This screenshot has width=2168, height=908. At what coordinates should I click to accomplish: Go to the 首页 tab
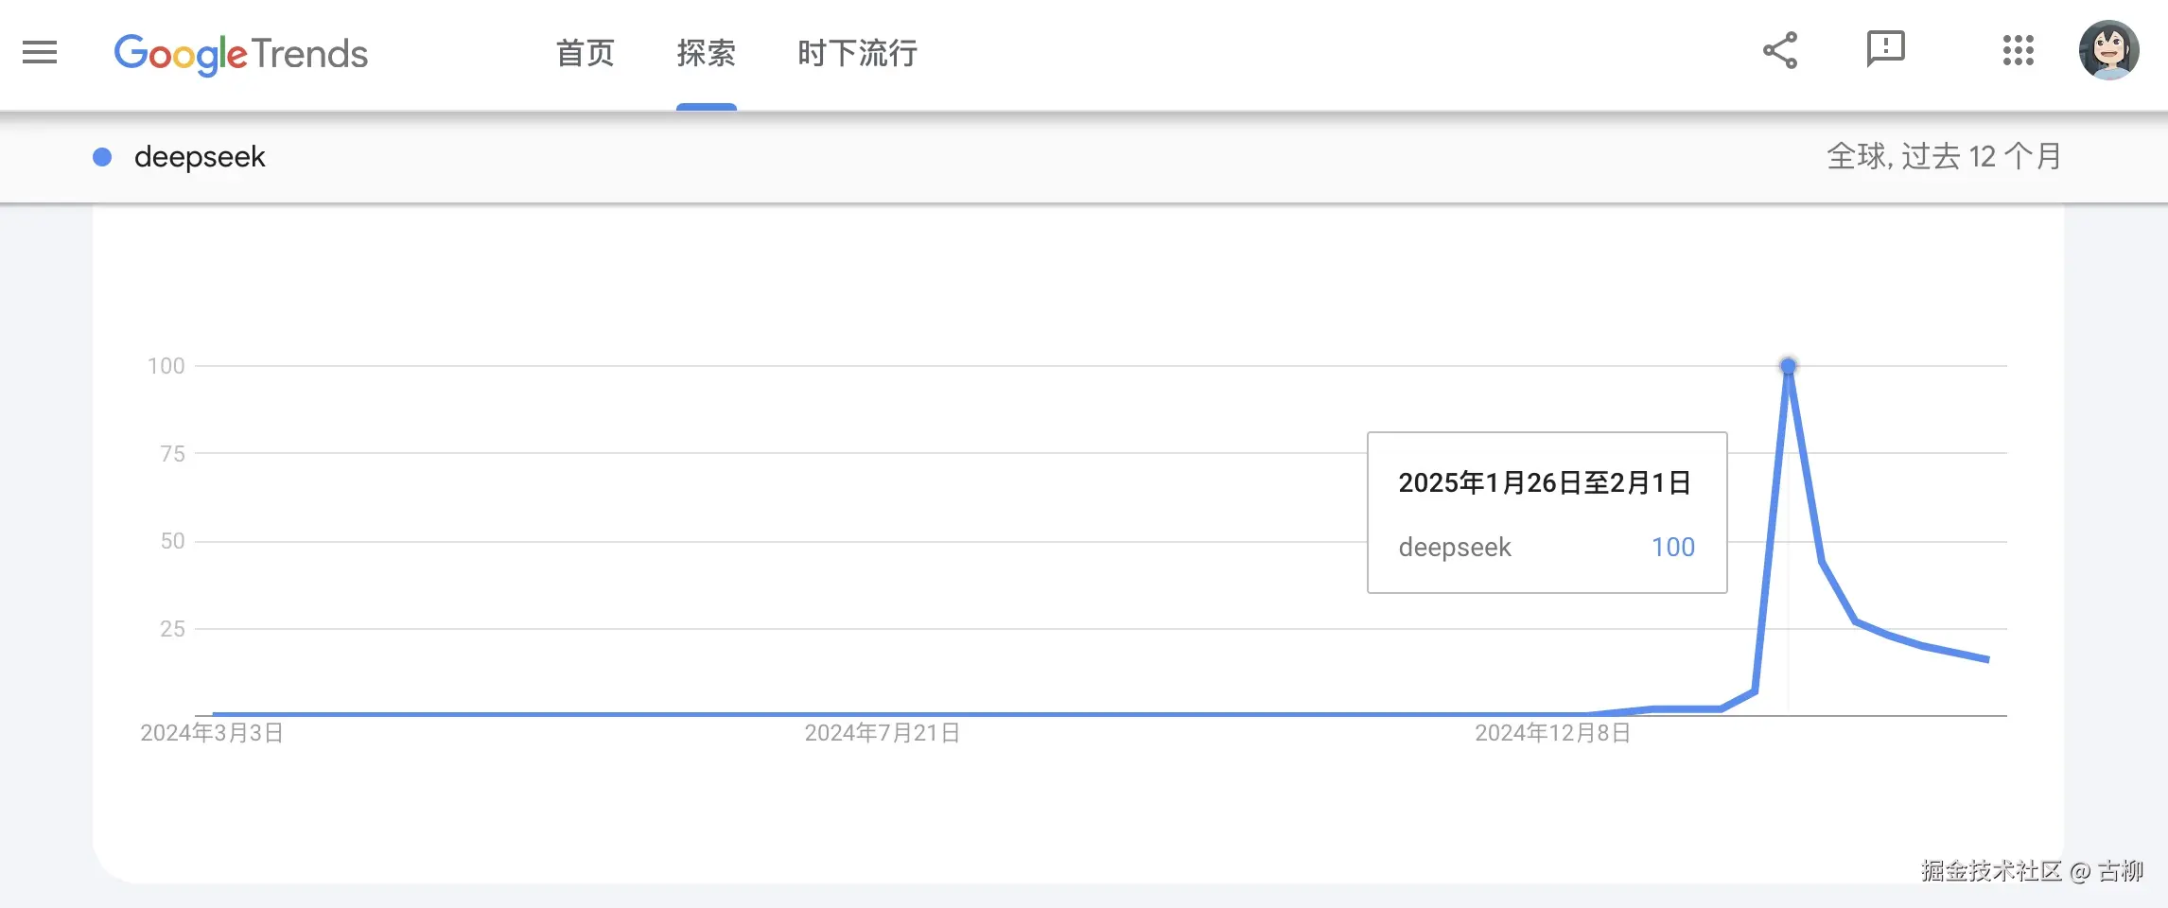pos(585,53)
